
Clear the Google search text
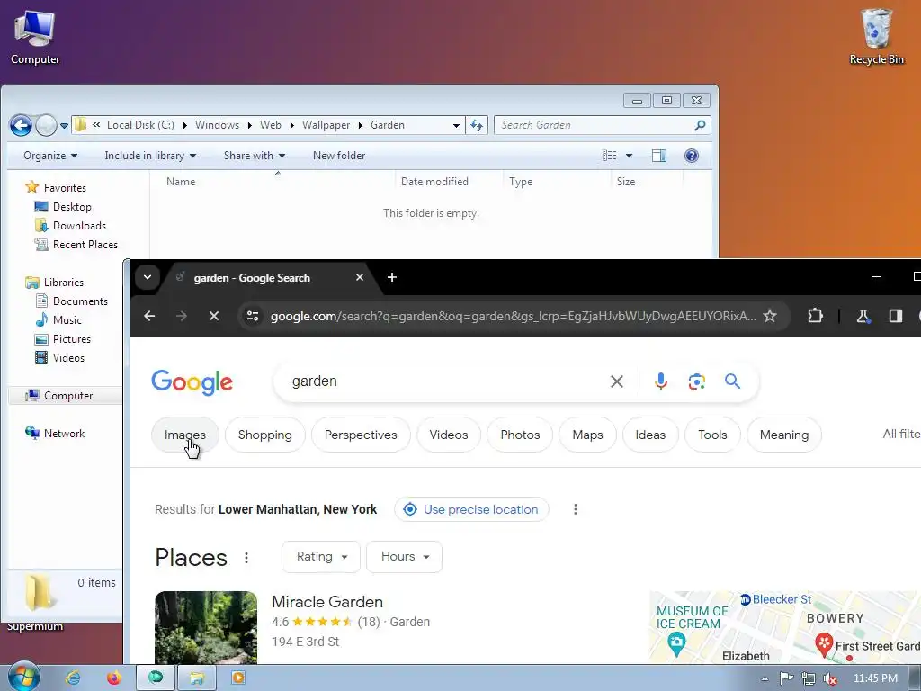pos(617,381)
